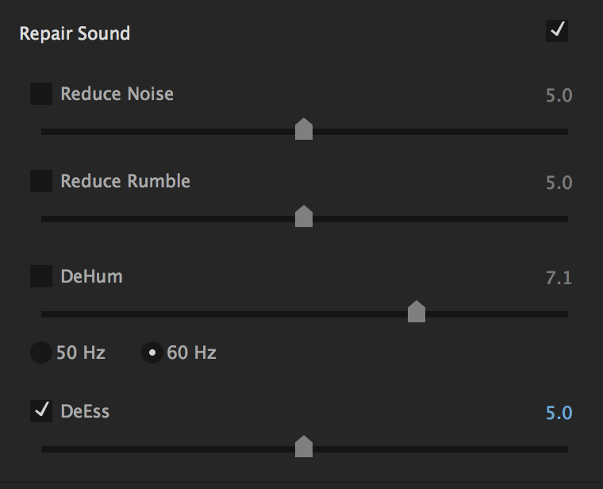The image size is (603, 489).
Task: Click the Reduce Rumble value 5.0
Action: (x=559, y=183)
